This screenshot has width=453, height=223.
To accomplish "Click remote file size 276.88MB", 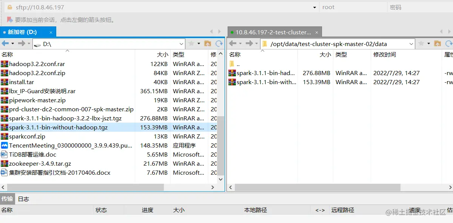I will [x=316, y=73].
